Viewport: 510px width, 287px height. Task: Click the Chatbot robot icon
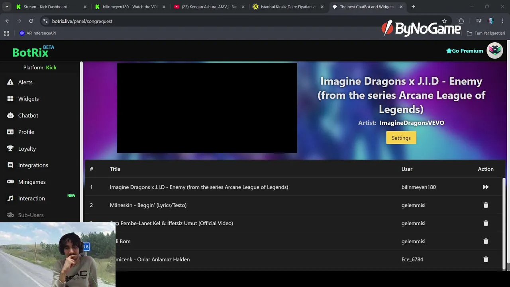click(x=10, y=116)
